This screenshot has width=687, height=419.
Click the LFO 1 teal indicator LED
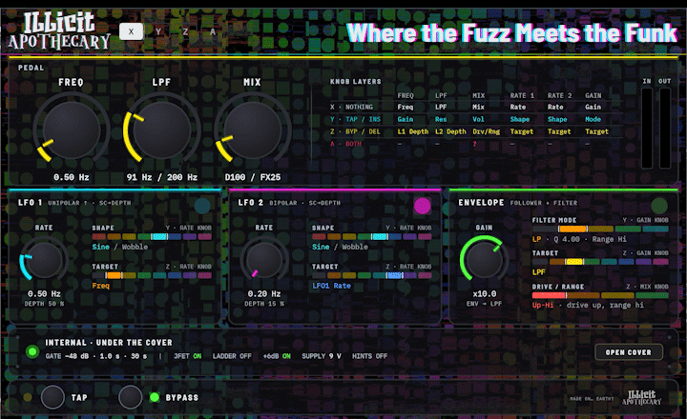(x=202, y=206)
